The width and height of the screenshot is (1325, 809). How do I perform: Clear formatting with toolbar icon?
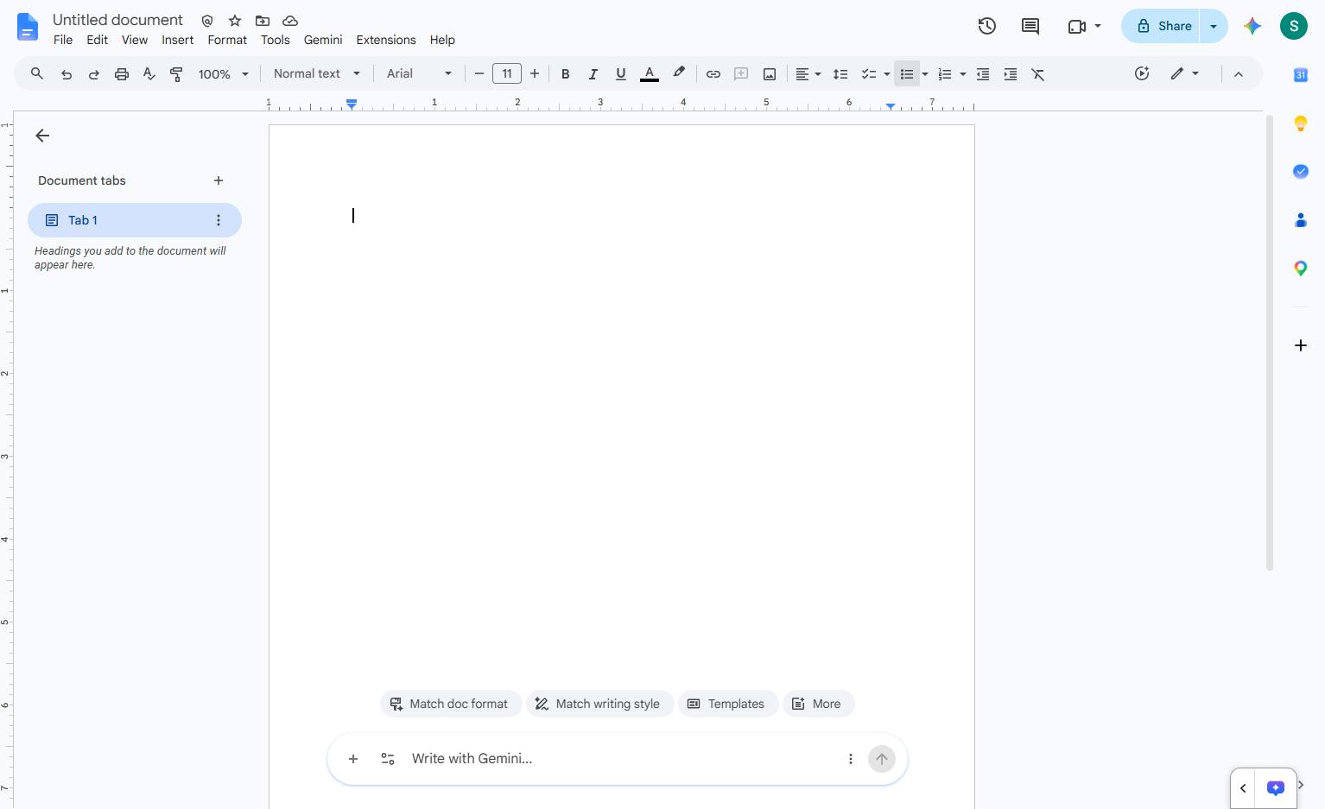tap(1038, 74)
